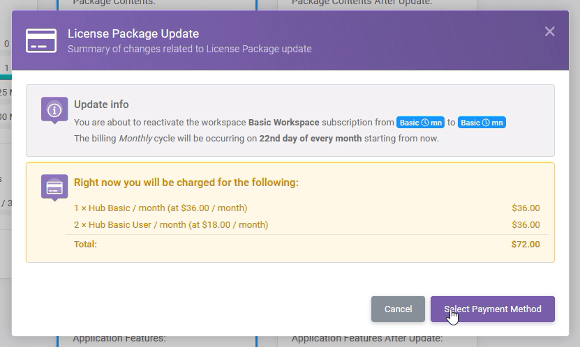580x347 pixels.
Task: Click the Package Contents After Update label
Action: (362, 3)
